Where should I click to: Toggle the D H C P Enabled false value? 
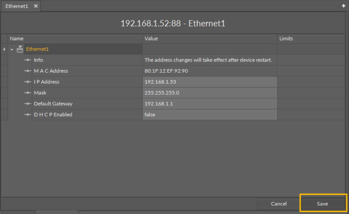[x=210, y=114]
